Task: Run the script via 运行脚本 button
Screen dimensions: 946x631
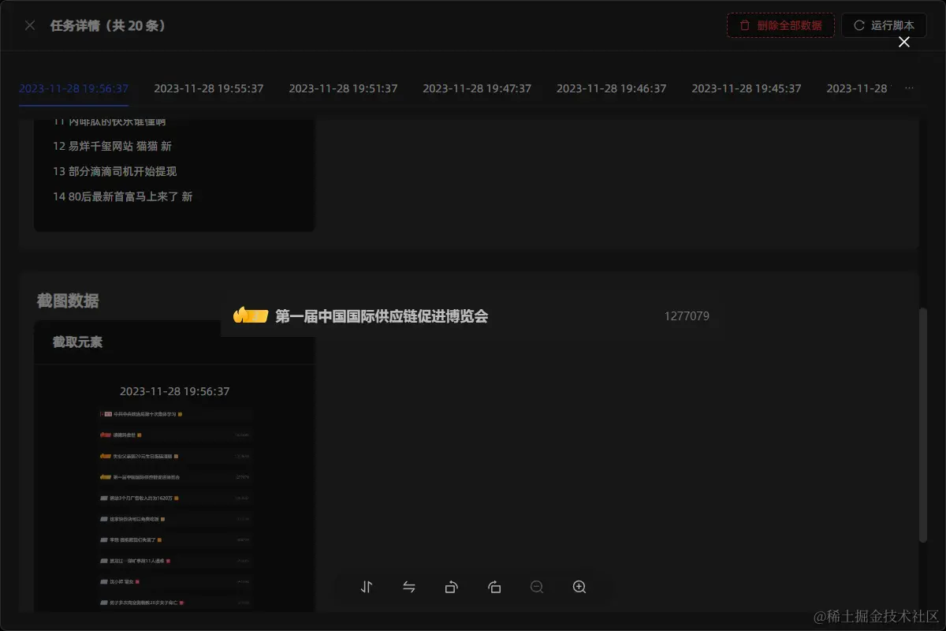Action: point(885,24)
